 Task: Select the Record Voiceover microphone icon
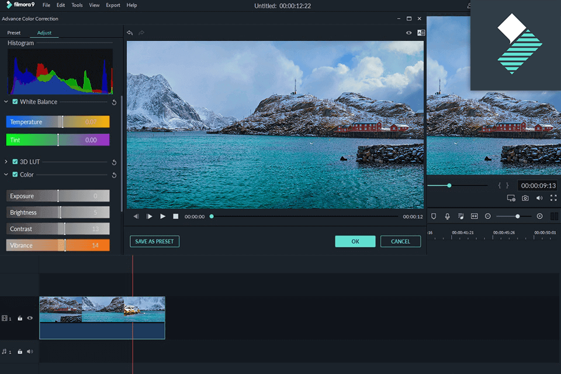tap(447, 216)
